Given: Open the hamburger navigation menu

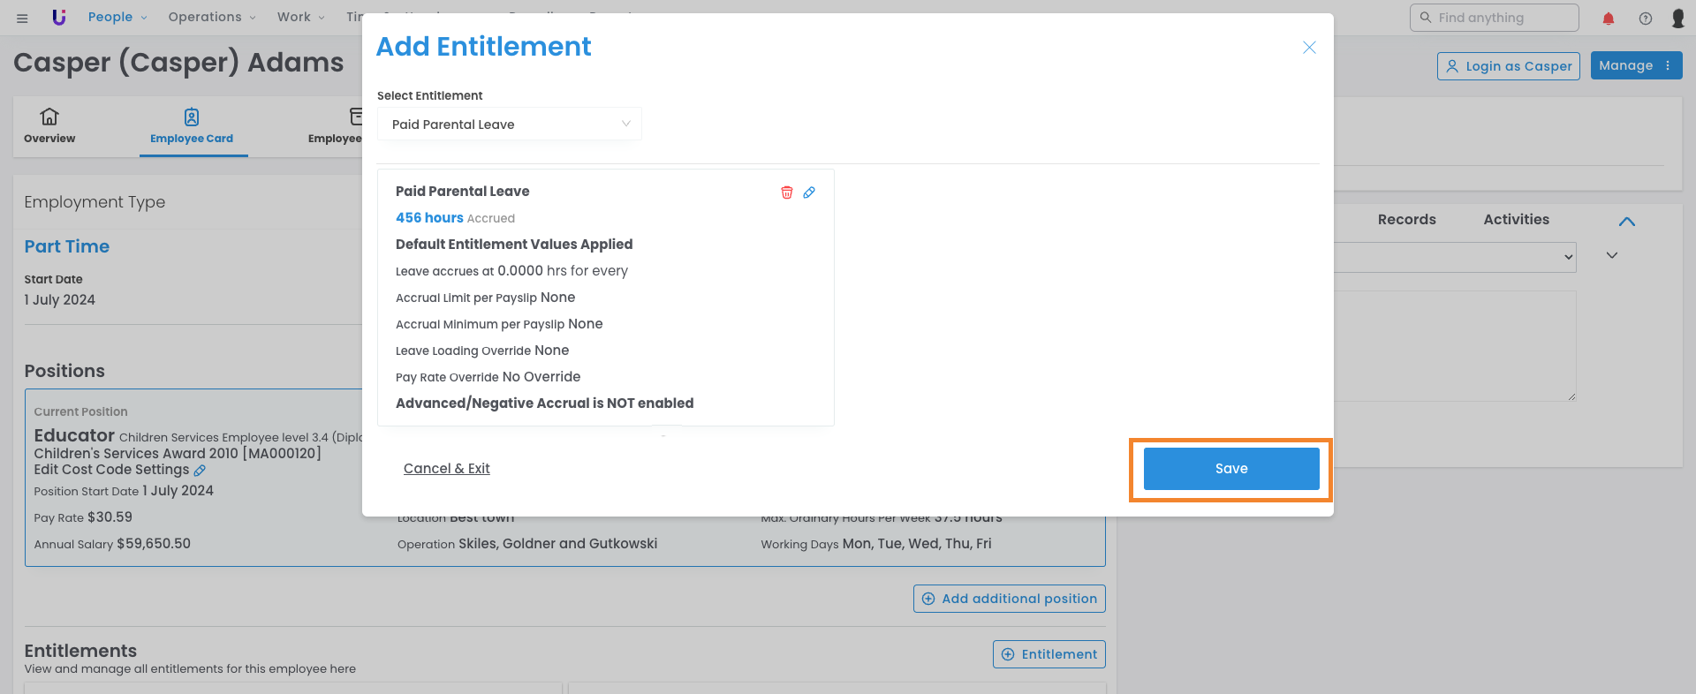Looking at the screenshot, I should [22, 18].
